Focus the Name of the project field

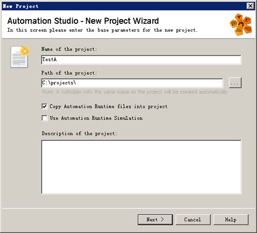[141, 60]
